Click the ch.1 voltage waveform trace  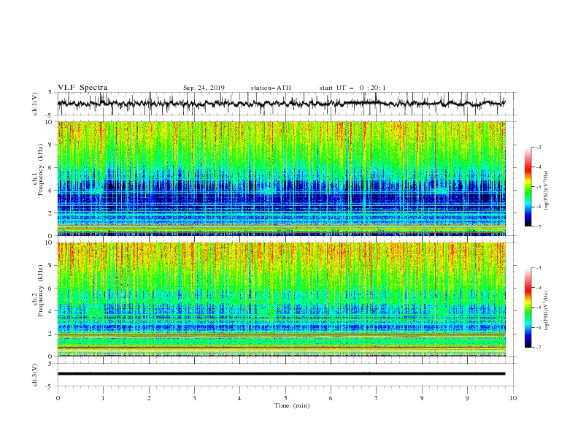pyautogui.click(x=281, y=103)
